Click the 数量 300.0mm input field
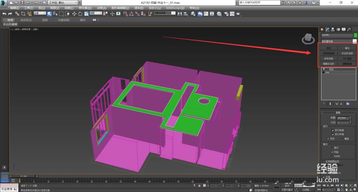Viewport: 358px width, 192px height. click(x=343, y=118)
